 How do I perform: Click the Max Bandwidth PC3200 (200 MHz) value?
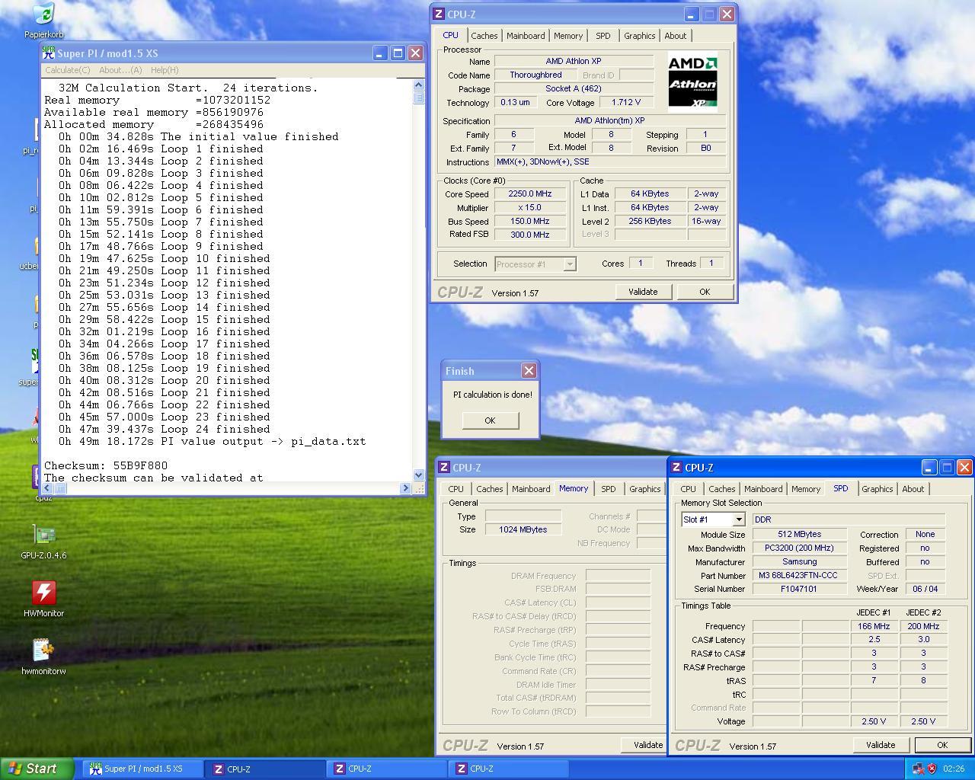[x=798, y=548]
